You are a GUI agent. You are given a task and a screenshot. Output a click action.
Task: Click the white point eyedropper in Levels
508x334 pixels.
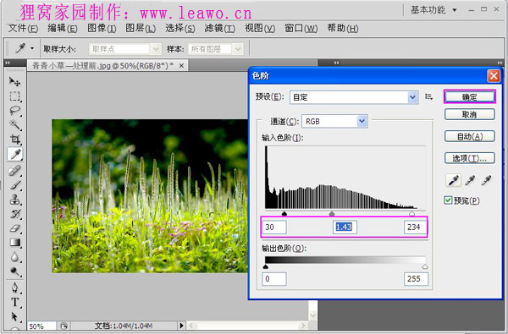click(486, 180)
